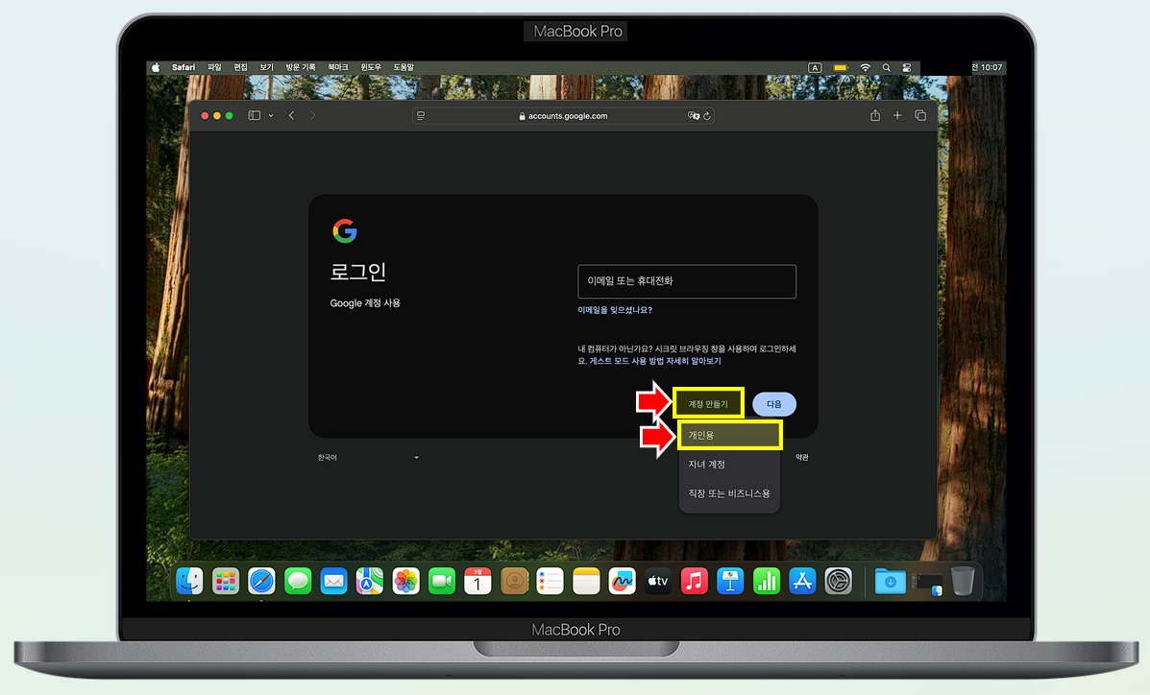Open Photos from the Dock
This screenshot has width=1150, height=695.
click(405, 582)
